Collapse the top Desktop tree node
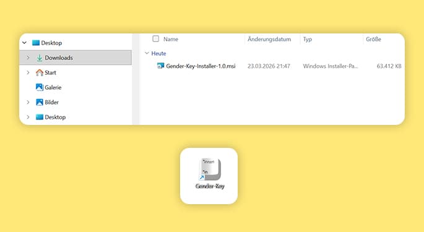The image size is (424, 232). 24,43
